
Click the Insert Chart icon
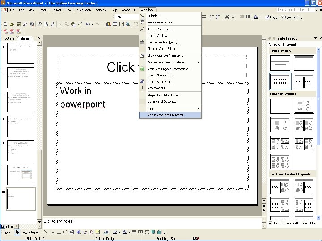pyautogui.click(x=108, y=24)
